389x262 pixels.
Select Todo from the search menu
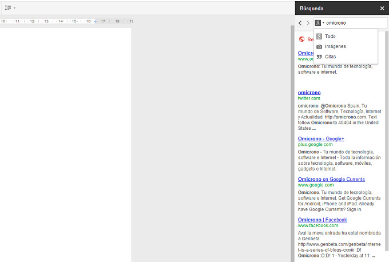[330, 36]
